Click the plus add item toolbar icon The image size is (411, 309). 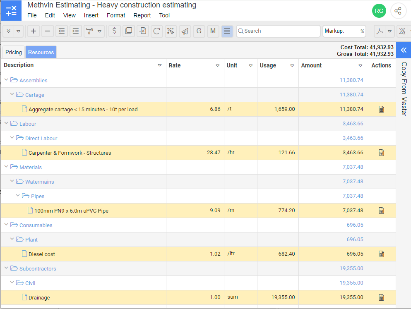pyautogui.click(x=34, y=31)
